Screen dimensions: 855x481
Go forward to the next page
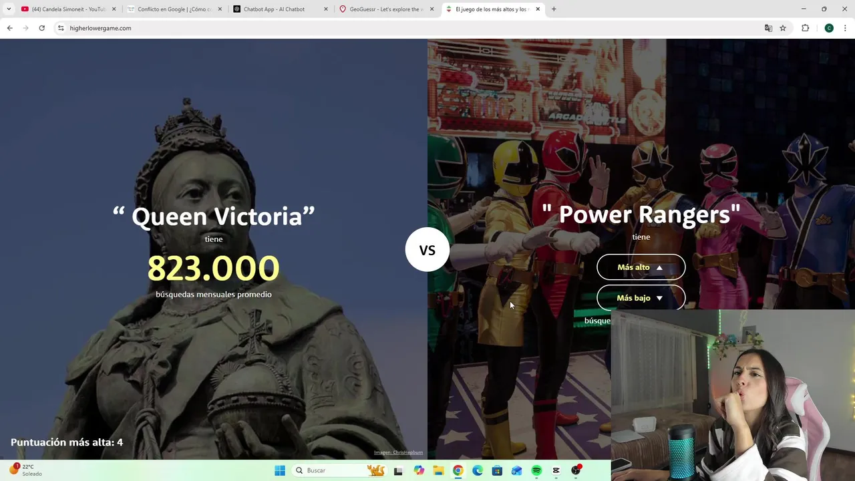(x=25, y=28)
